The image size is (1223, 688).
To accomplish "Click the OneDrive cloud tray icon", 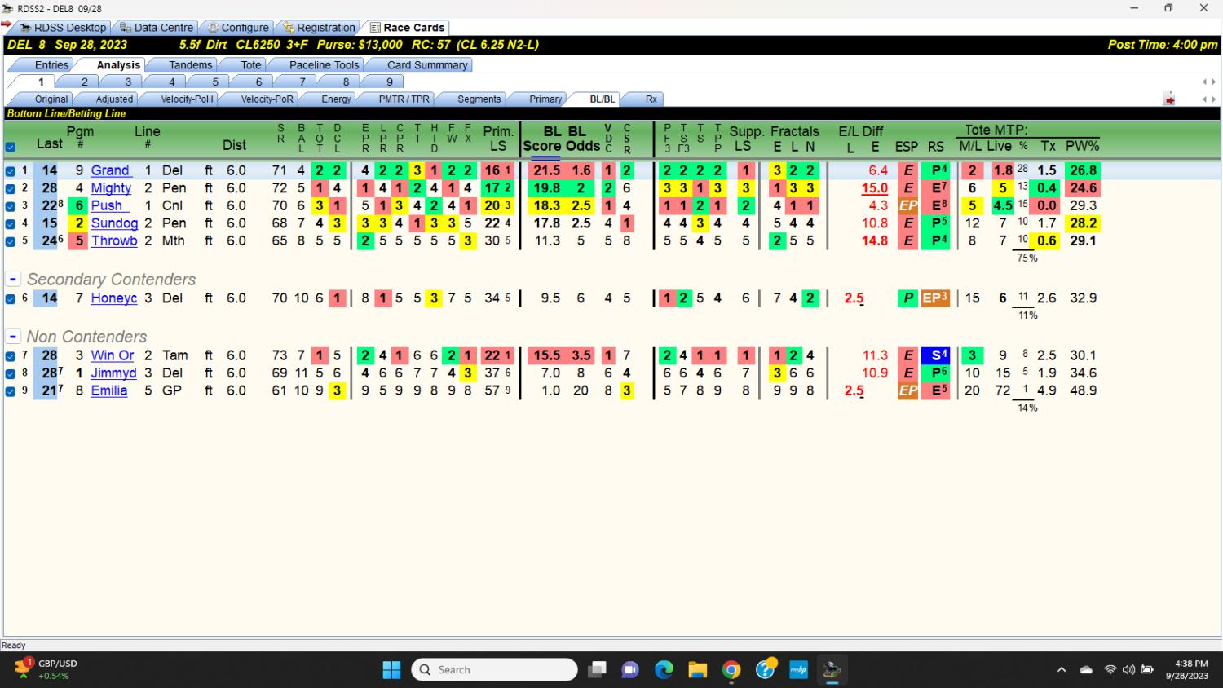I will coord(1086,670).
